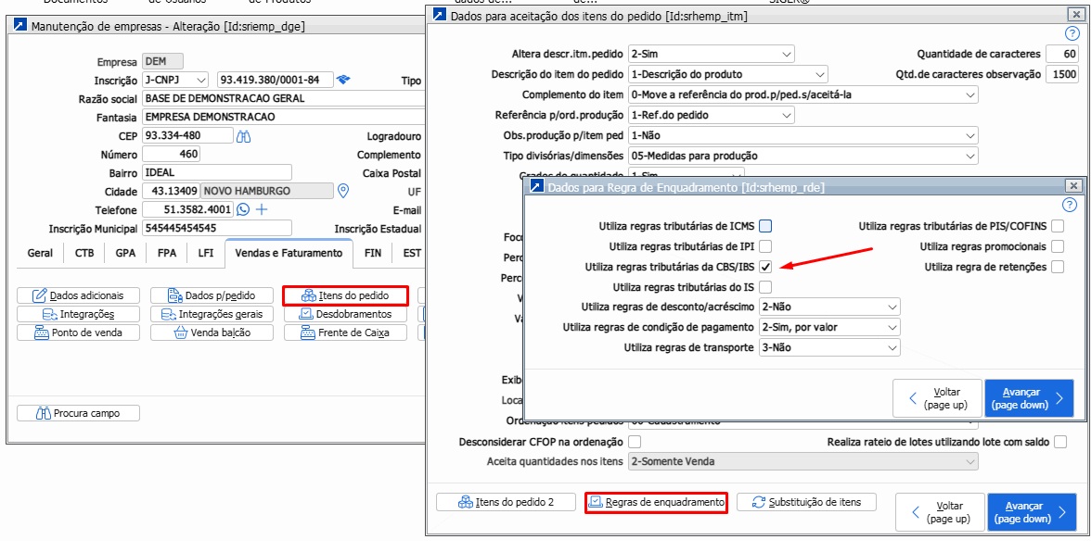This screenshot has height=552, width=1091.
Task: Open Dados adicionais button
Action: pos(79,295)
